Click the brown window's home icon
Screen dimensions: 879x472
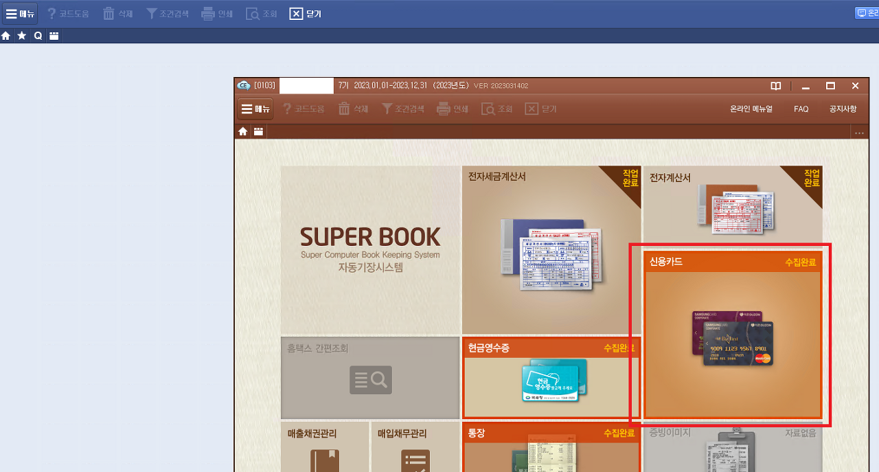242,131
